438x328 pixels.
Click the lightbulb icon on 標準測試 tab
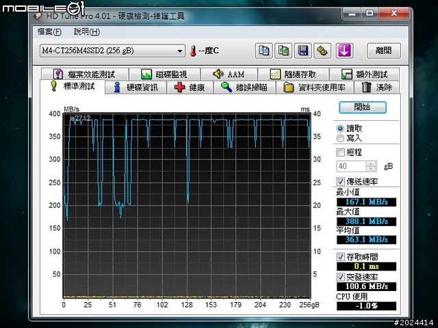point(53,86)
